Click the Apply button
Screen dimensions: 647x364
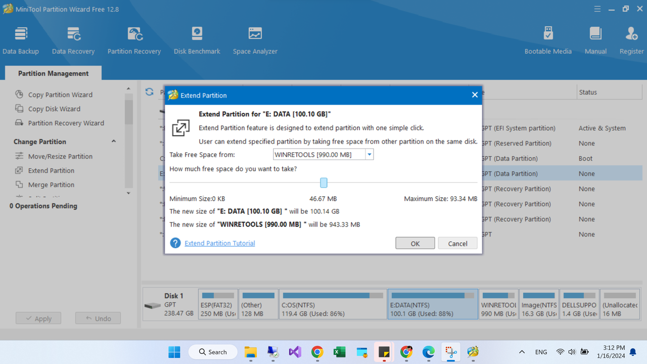(x=38, y=318)
